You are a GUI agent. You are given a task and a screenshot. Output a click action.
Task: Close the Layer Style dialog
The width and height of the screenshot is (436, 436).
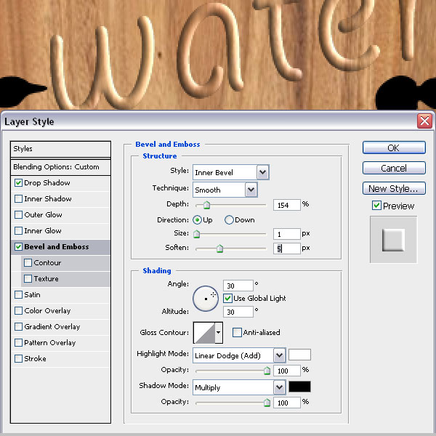424,121
